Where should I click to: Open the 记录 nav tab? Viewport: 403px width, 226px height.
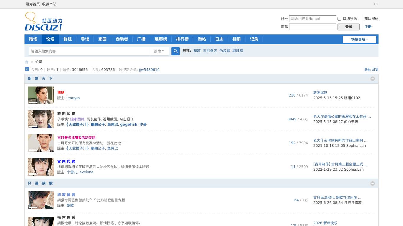pyautogui.click(x=254, y=39)
